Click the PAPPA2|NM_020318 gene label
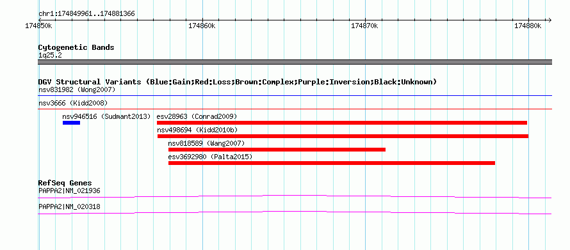 pyautogui.click(x=69, y=207)
